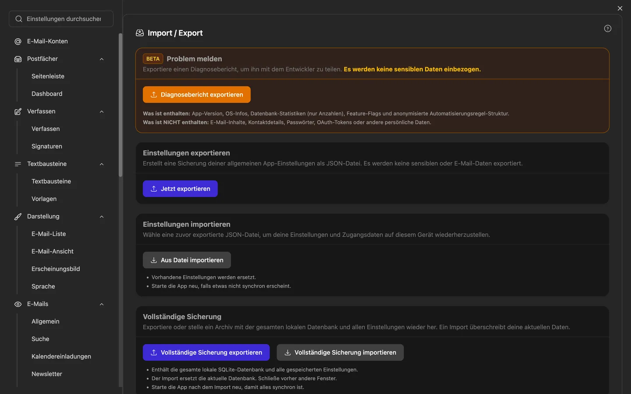Click the at-sign icon beside E-Mail-Konten

point(18,42)
